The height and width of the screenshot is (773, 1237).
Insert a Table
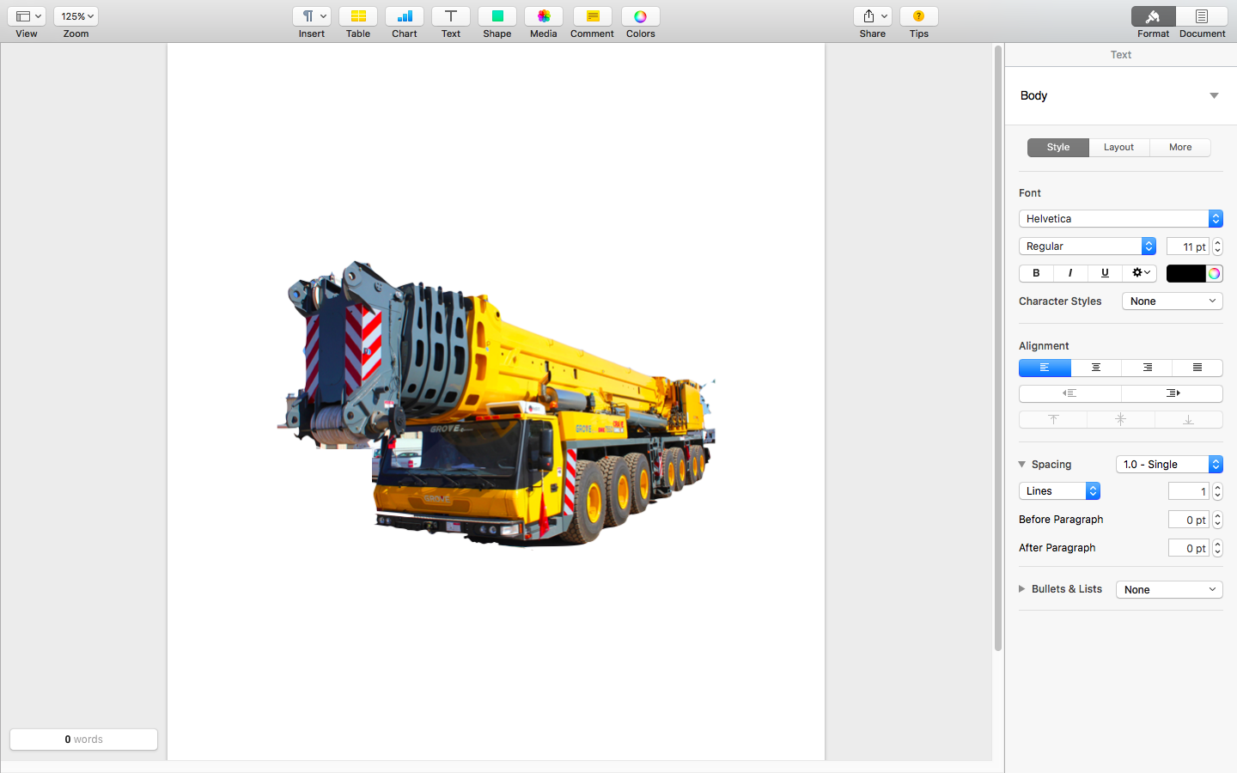click(x=357, y=15)
